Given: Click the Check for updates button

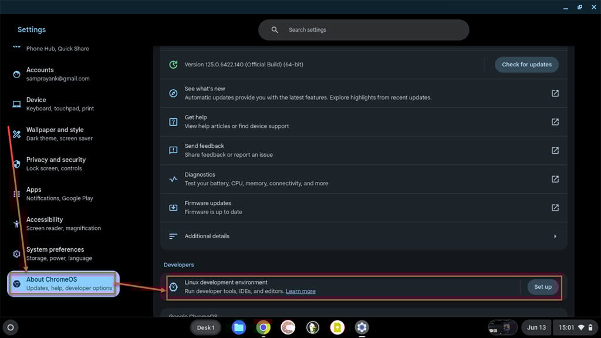Looking at the screenshot, I should 526,65.
